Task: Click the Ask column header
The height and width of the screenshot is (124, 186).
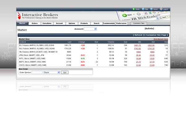Action: pyautogui.click(x=153, y=42)
